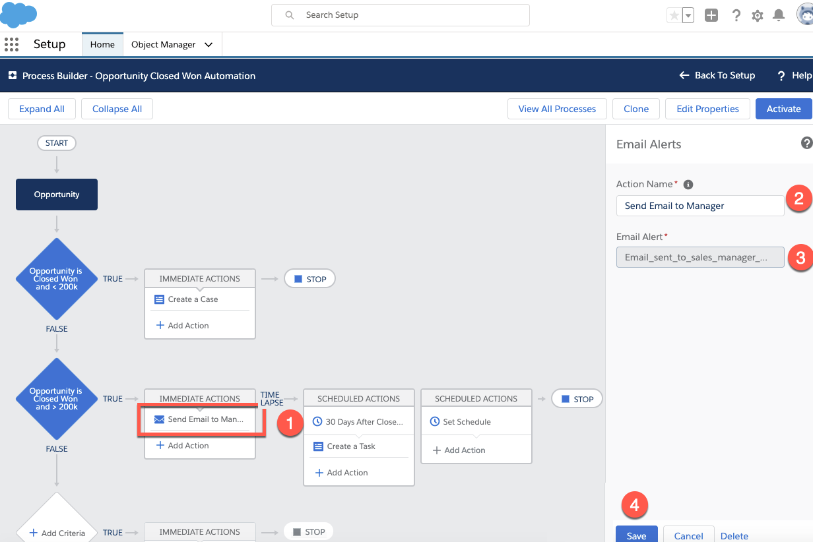Image resolution: width=813 pixels, height=542 pixels.
Task: Clone this process
Action: (x=636, y=109)
